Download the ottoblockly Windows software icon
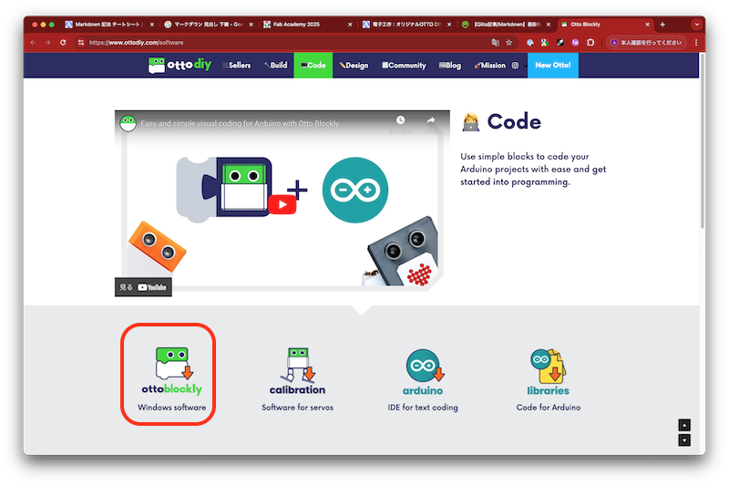Viewport: 729px width, 486px height. [x=173, y=363]
